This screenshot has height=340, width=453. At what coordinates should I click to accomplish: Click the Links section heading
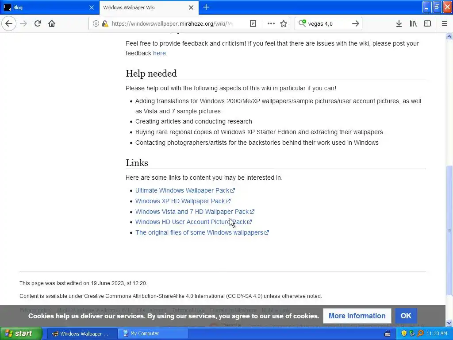click(x=137, y=163)
